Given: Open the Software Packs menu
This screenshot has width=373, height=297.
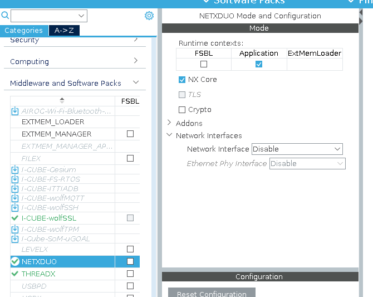Looking at the screenshot, I should point(244,2).
